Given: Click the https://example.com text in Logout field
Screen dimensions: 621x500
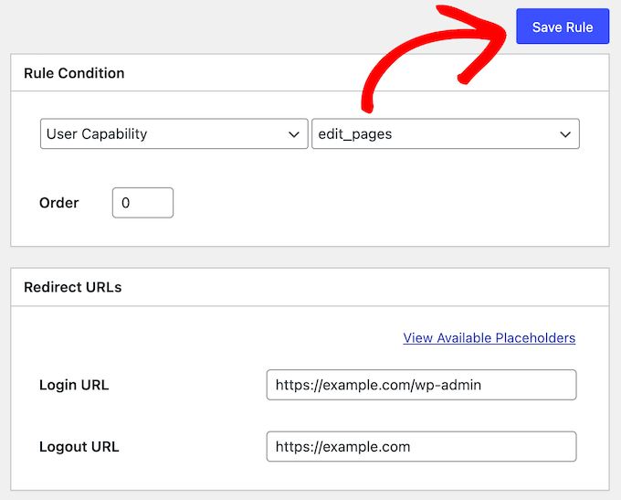Looking at the screenshot, I should coord(342,447).
